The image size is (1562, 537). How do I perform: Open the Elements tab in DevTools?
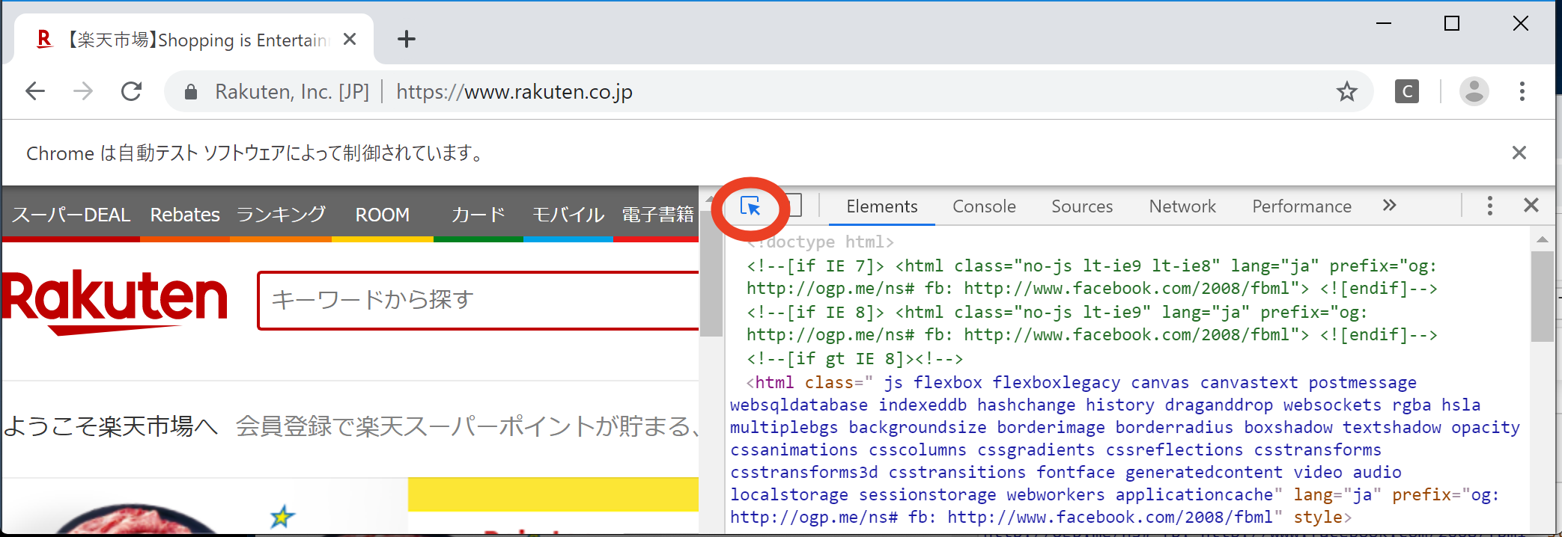click(x=881, y=206)
